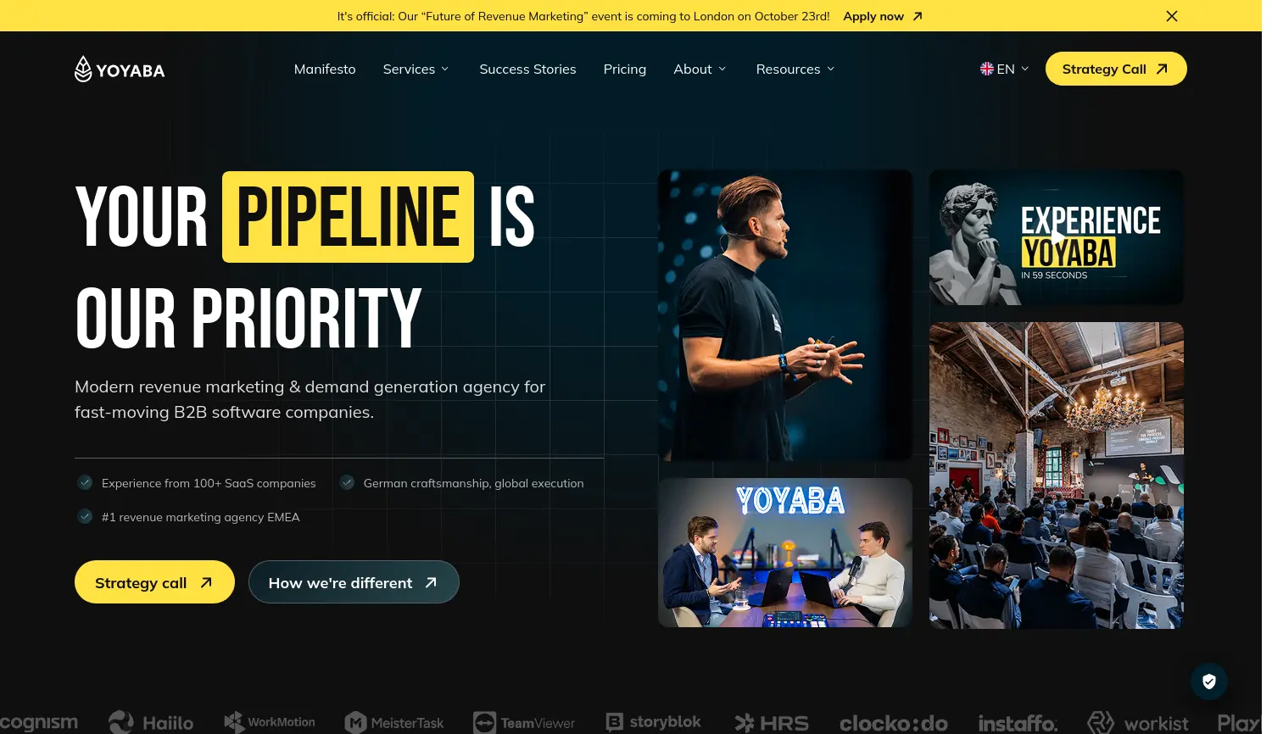
Task: Click the TeamViewer logo in the brand strip
Action: [x=524, y=722]
